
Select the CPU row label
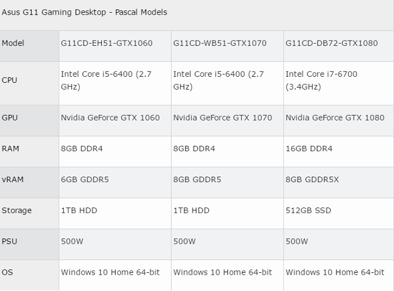point(10,80)
